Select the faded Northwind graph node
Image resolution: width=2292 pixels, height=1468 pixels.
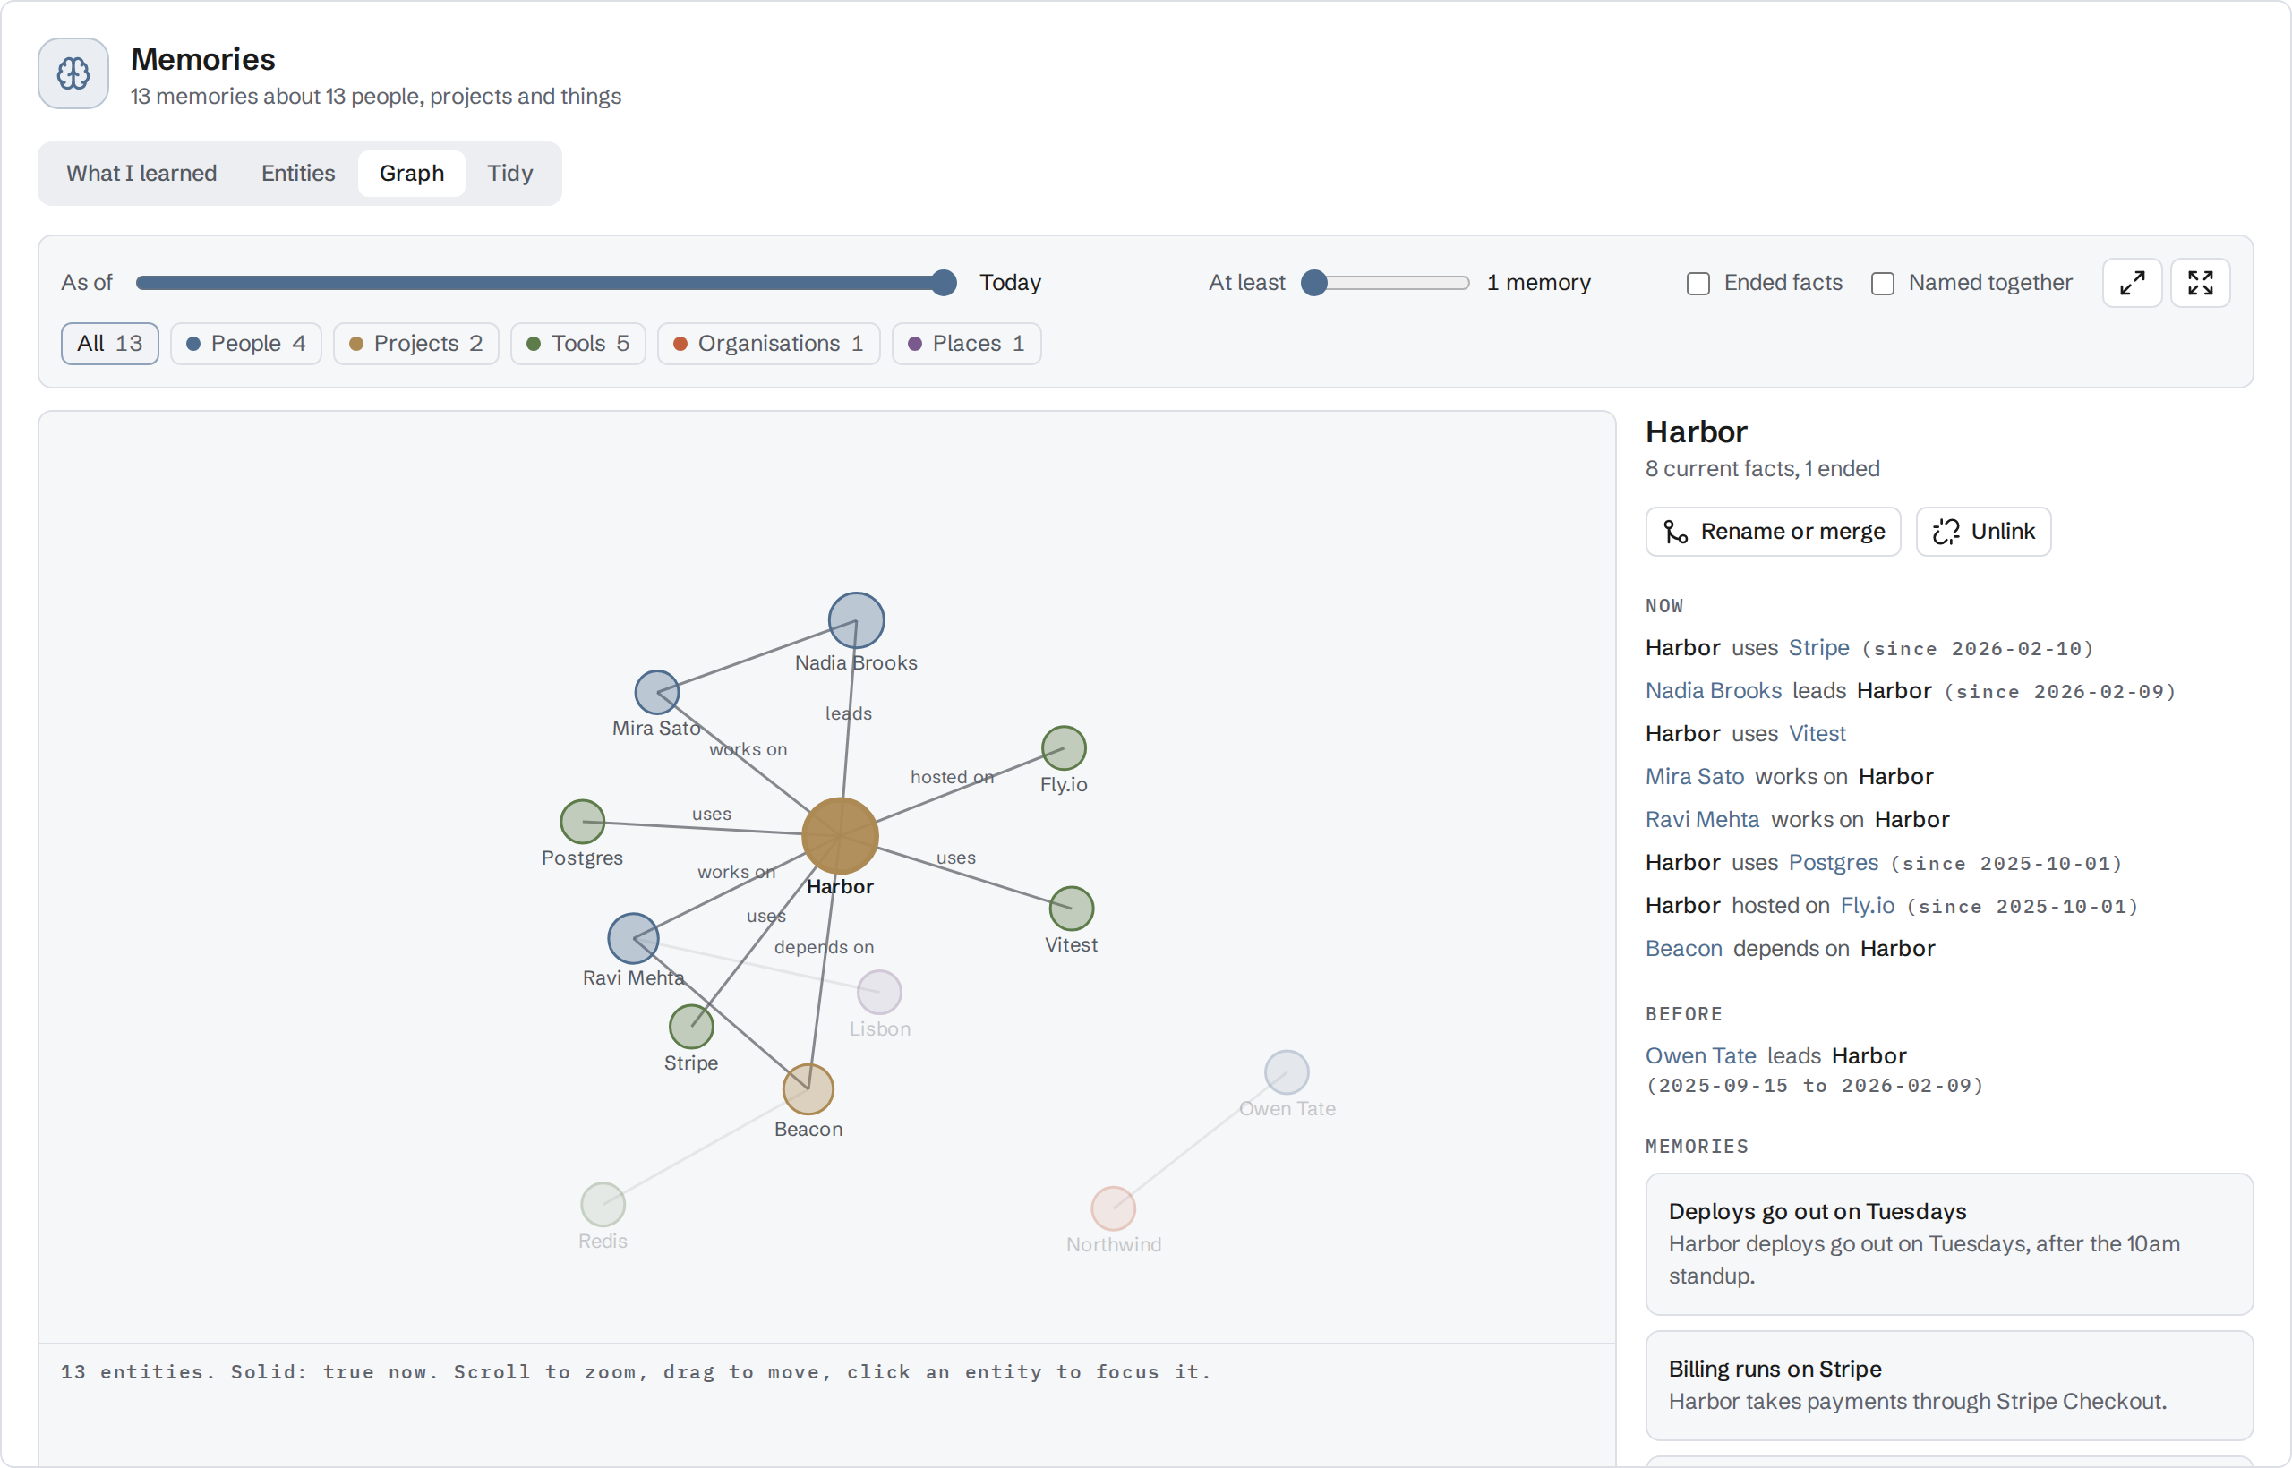(1114, 1208)
